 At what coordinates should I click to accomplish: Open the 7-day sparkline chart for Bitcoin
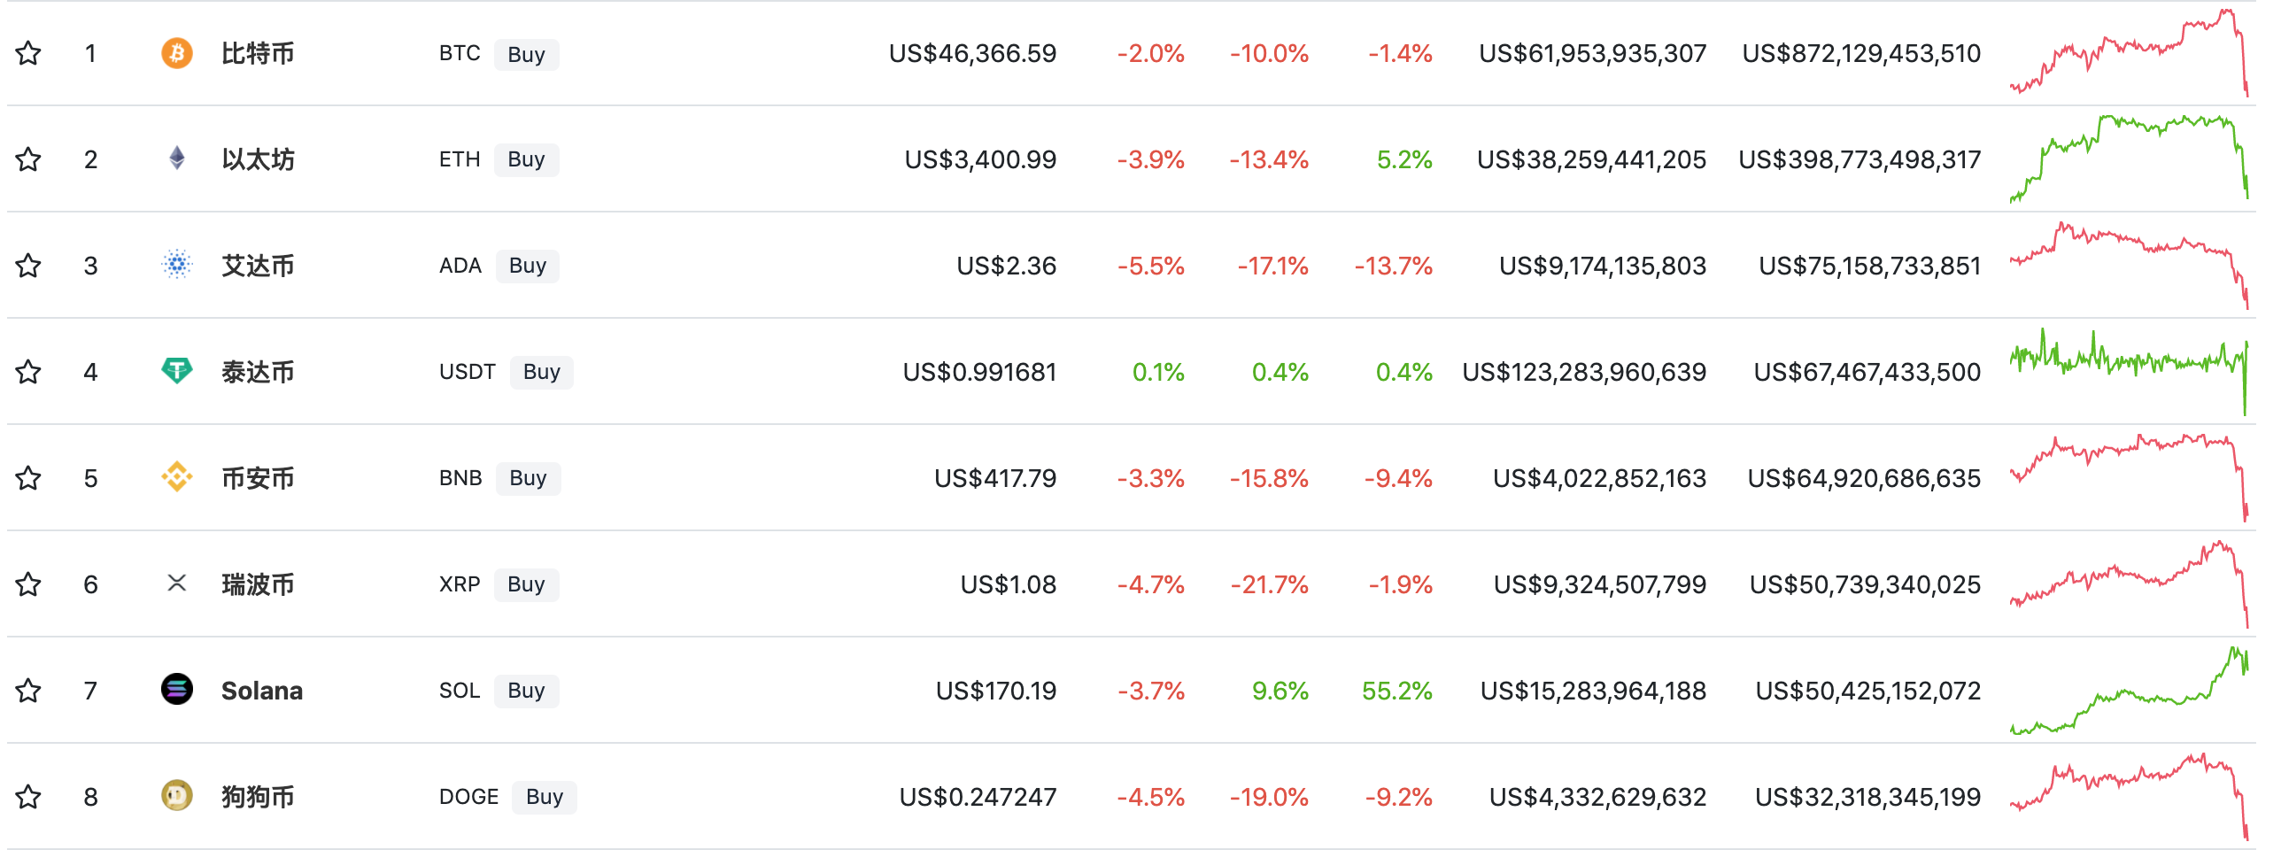(x=2129, y=53)
